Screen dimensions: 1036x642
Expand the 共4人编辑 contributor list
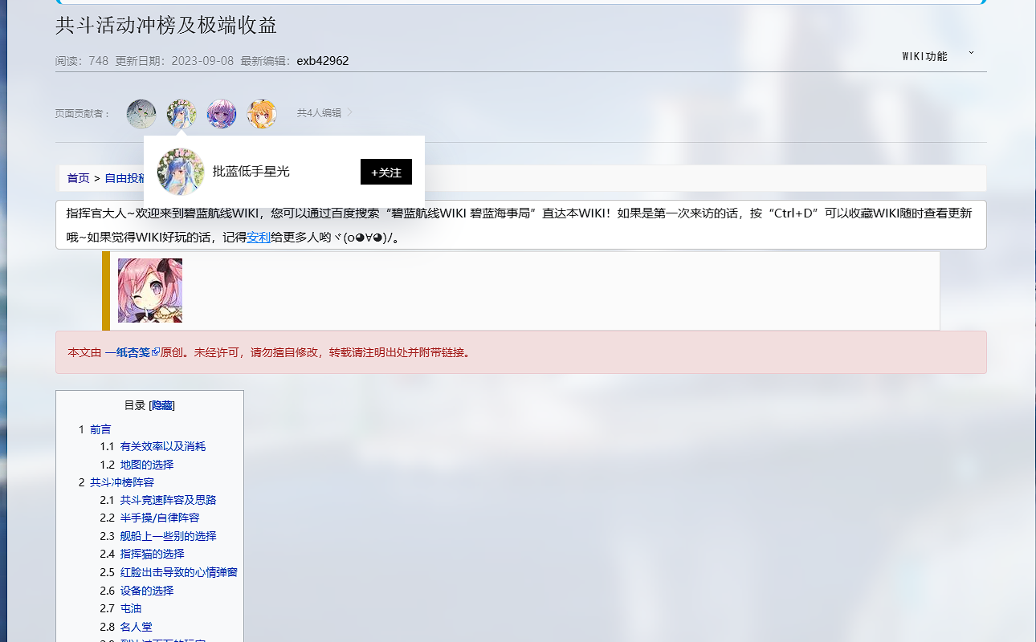(324, 113)
